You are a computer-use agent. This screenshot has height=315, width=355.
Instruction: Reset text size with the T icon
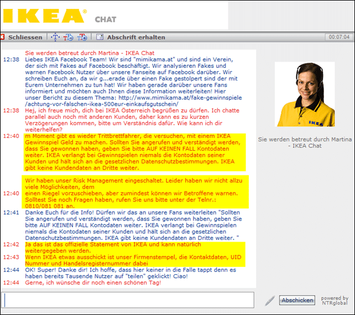55,37
